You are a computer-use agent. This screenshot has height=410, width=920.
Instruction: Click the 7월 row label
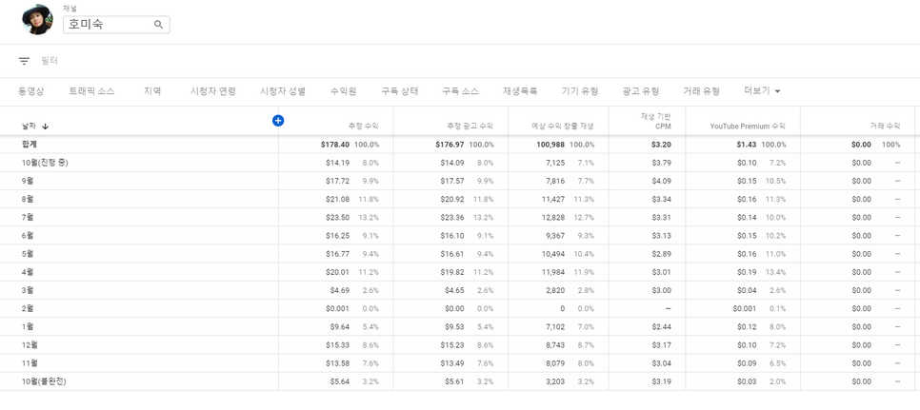[28, 218]
